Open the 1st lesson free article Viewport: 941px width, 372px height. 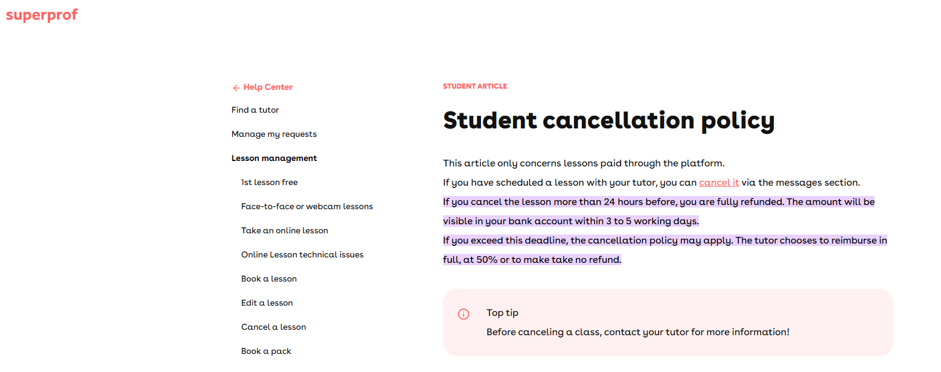click(x=269, y=183)
